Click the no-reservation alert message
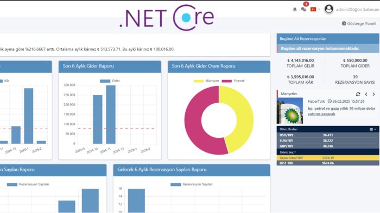This screenshot has width=380, height=213. 328,48
